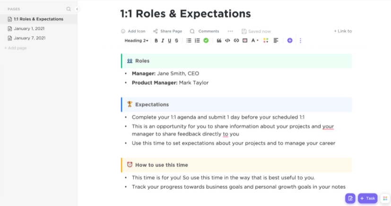This screenshot has height=206, width=391.
Task: Apply a numbered list format
Action: coord(197,41)
